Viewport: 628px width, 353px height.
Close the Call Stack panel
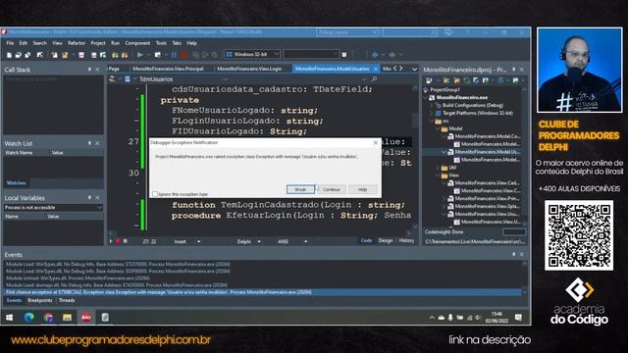[97, 70]
